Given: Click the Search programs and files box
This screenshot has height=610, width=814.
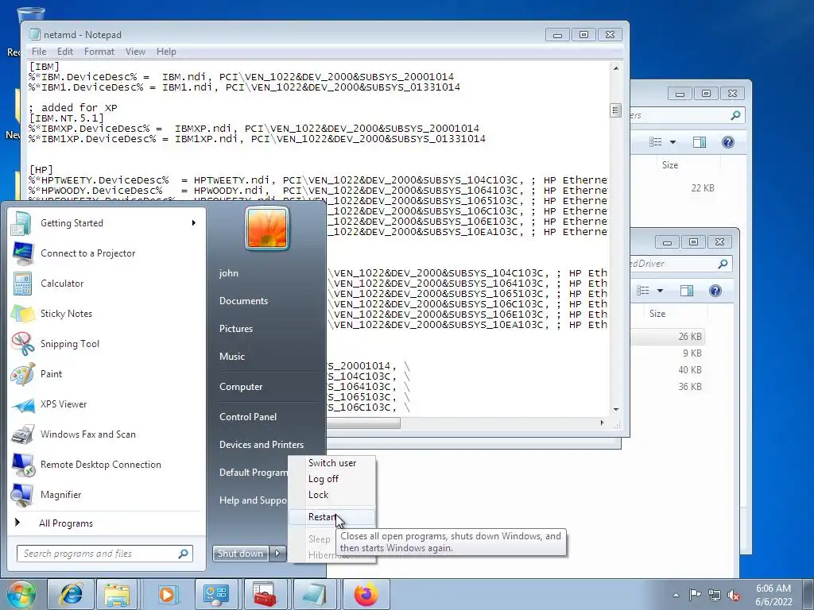Looking at the screenshot, I should point(105,554).
